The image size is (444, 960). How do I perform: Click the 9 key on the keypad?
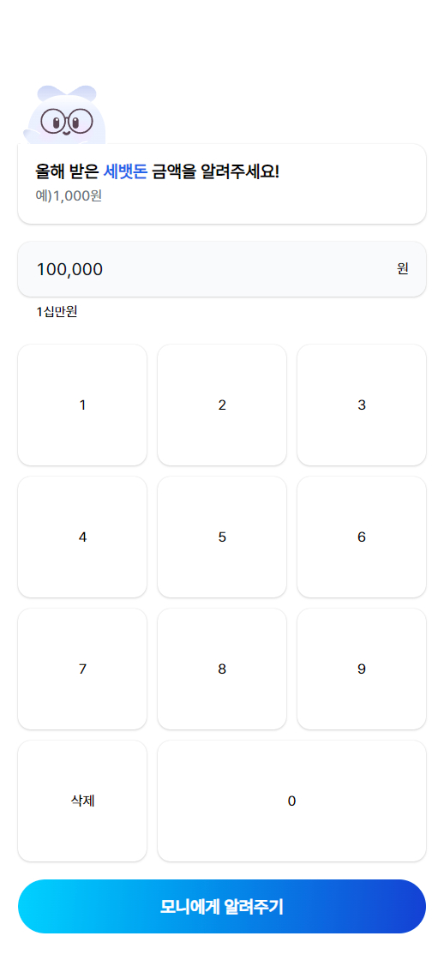[362, 669]
